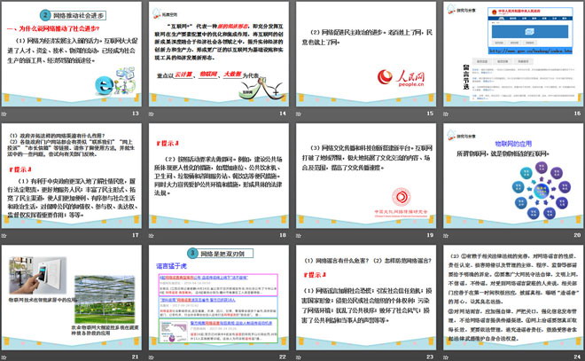Image resolution: width=585 pixels, height=361 pixels.
Task: Click the slide number label "21"
Action: click(136, 357)
